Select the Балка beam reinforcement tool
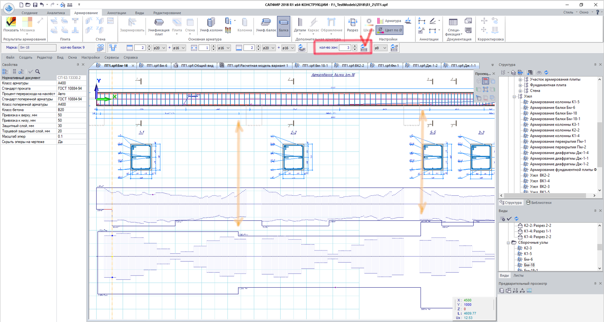Image resolution: width=604 pixels, height=322 pixels. click(283, 25)
